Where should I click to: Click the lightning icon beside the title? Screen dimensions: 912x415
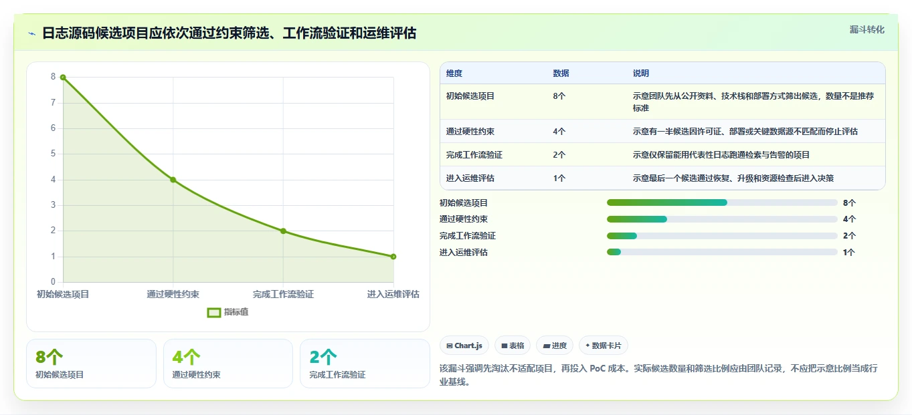click(31, 33)
